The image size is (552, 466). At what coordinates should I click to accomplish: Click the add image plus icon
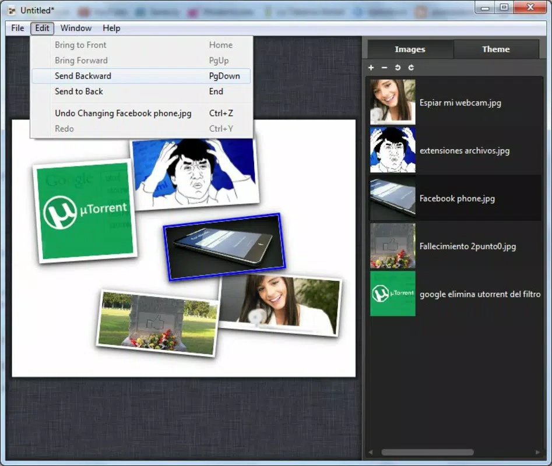pyautogui.click(x=371, y=67)
